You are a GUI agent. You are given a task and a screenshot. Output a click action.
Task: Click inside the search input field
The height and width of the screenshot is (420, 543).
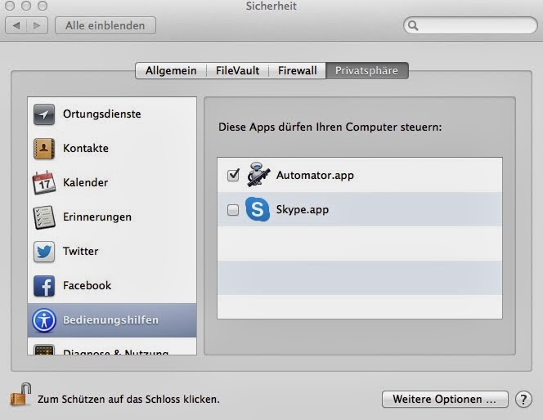470,25
